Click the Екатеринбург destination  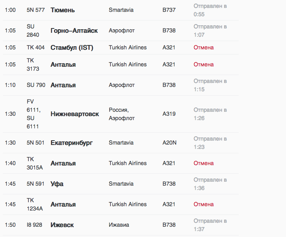(71, 143)
